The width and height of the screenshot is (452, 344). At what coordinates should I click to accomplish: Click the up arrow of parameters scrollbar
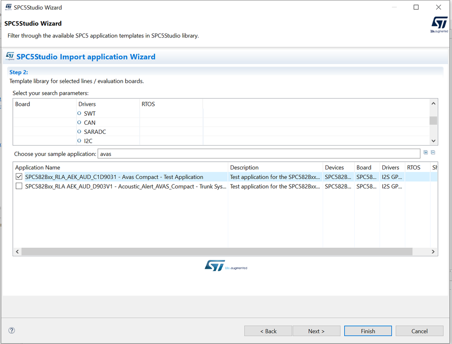point(433,104)
